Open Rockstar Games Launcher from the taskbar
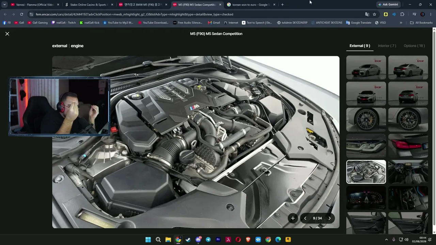The height and width of the screenshot is (245, 436). (288, 240)
